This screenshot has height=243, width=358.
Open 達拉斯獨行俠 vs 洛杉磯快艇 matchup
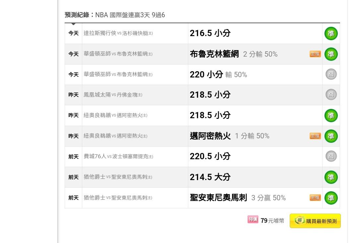tap(118, 33)
